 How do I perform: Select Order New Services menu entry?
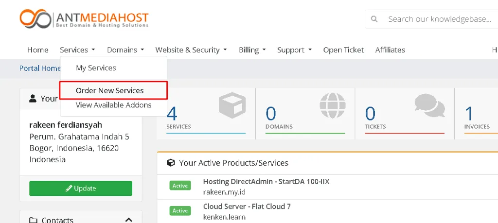(x=109, y=90)
